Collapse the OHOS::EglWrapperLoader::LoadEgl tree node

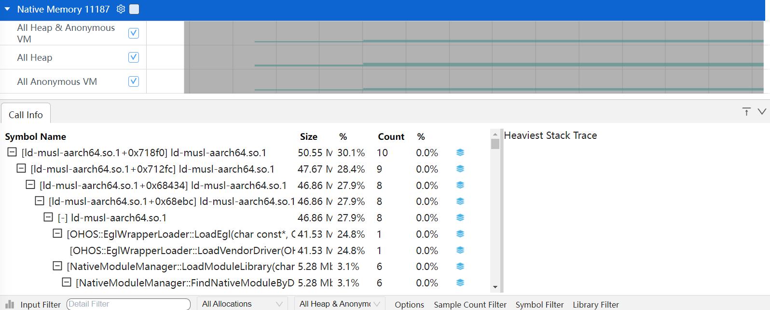click(x=57, y=234)
